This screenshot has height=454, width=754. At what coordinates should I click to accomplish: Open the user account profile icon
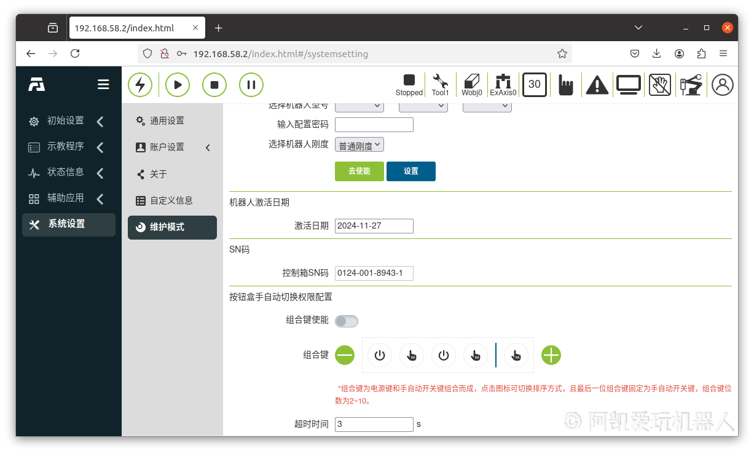723,85
